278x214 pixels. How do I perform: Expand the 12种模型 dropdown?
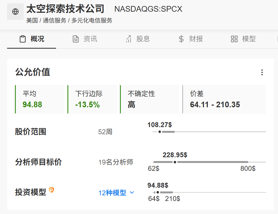coord(116,193)
